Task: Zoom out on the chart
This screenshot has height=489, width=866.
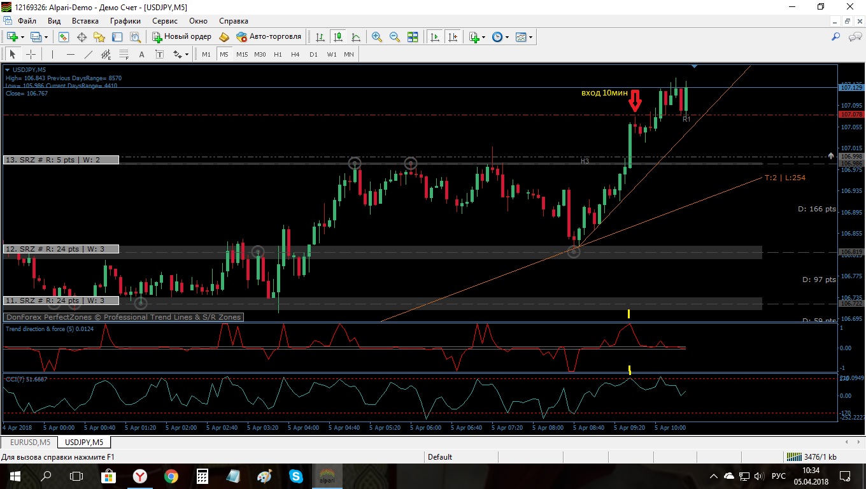Action: tap(394, 37)
